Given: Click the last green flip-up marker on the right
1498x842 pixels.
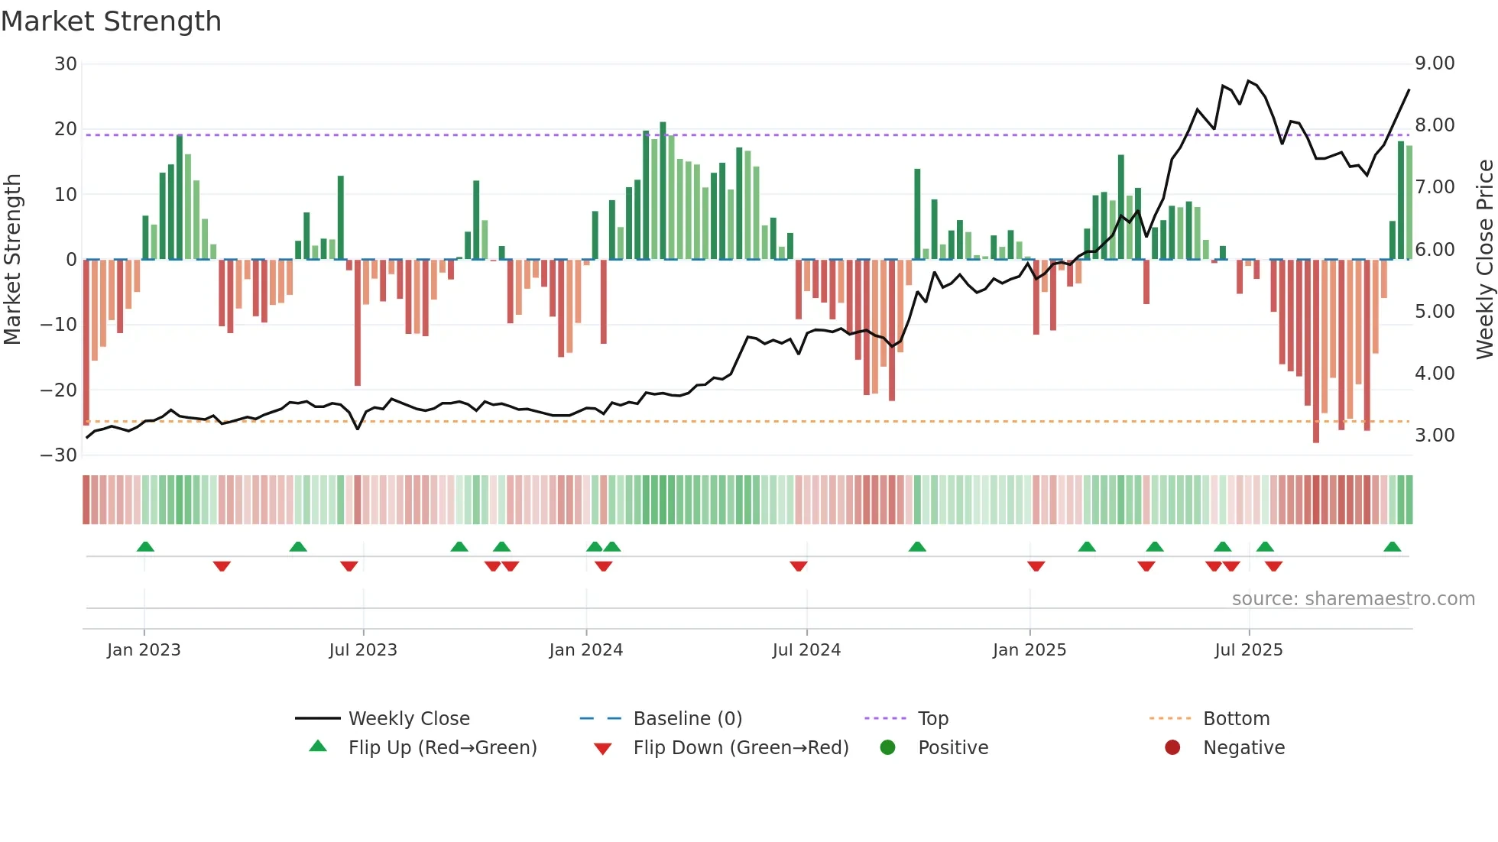Looking at the screenshot, I should (1392, 546).
